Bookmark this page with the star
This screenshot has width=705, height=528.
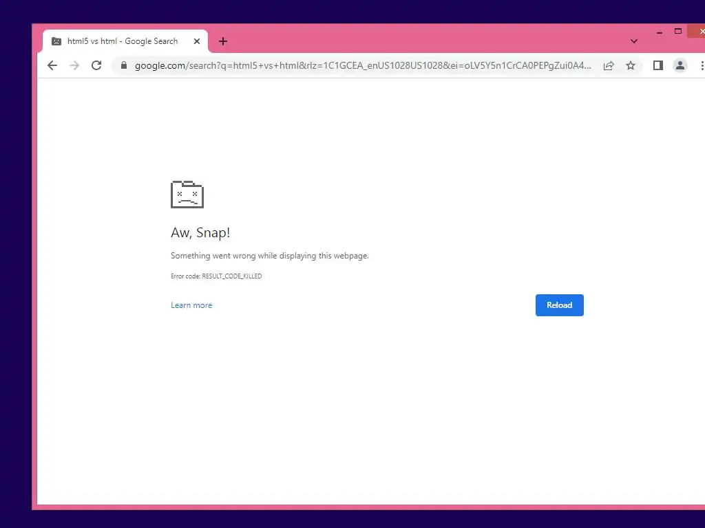coord(631,65)
